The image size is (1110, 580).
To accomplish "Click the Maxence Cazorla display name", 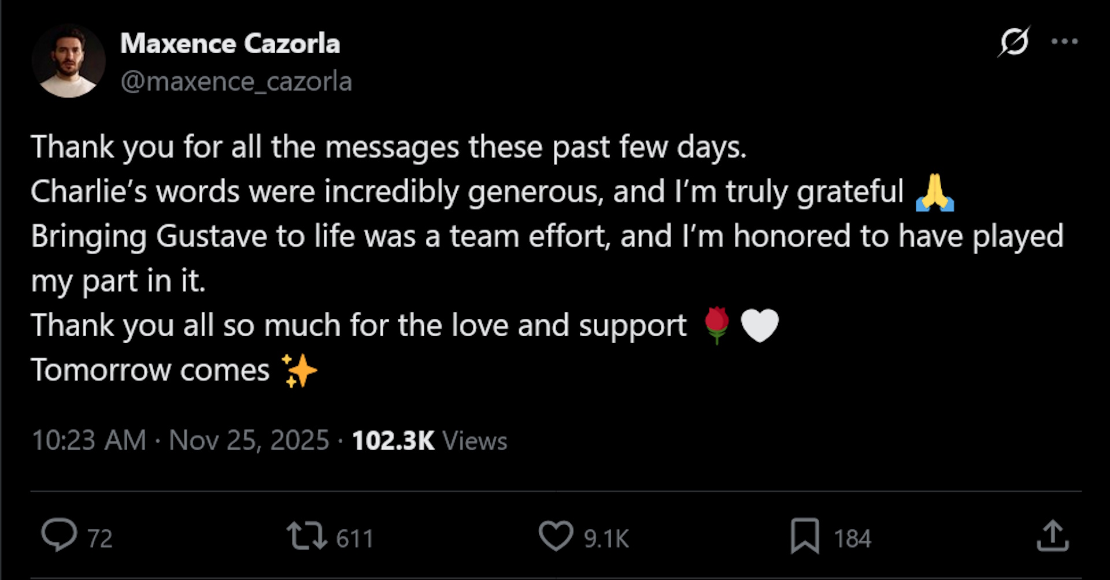I will coord(230,44).
